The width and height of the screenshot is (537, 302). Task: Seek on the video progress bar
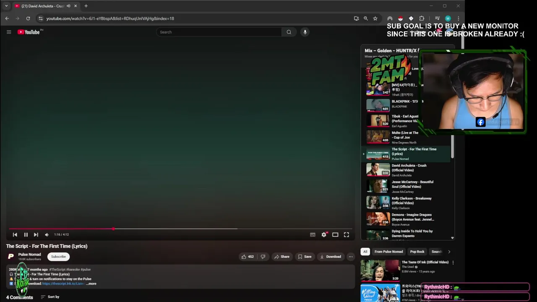click(x=180, y=229)
